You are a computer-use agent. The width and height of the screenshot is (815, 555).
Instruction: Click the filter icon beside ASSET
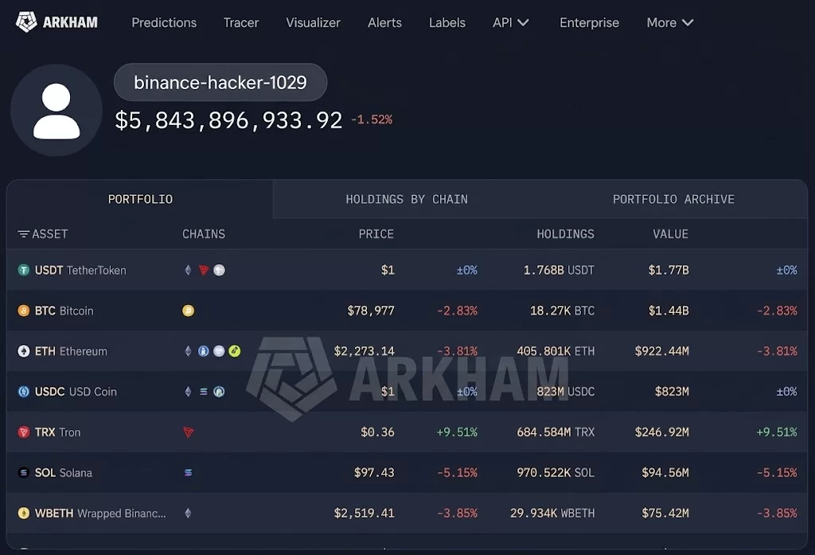(23, 234)
